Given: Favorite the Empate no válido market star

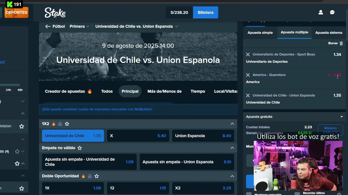Looking at the screenshot, I should [80, 148].
